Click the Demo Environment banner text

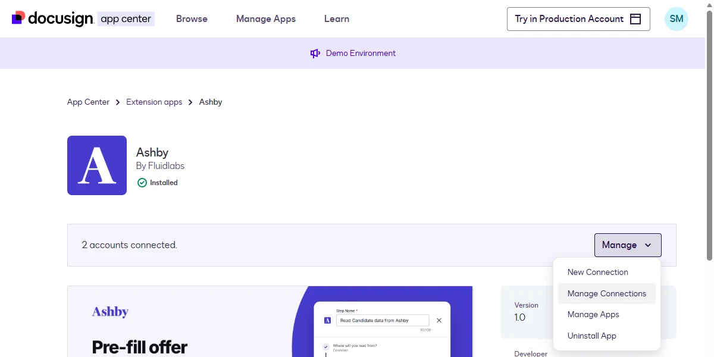click(x=361, y=54)
